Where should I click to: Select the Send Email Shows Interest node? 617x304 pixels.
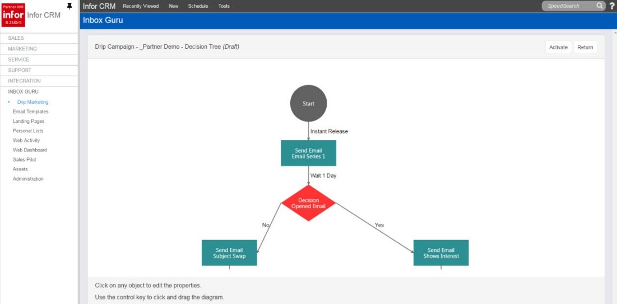pyautogui.click(x=441, y=253)
